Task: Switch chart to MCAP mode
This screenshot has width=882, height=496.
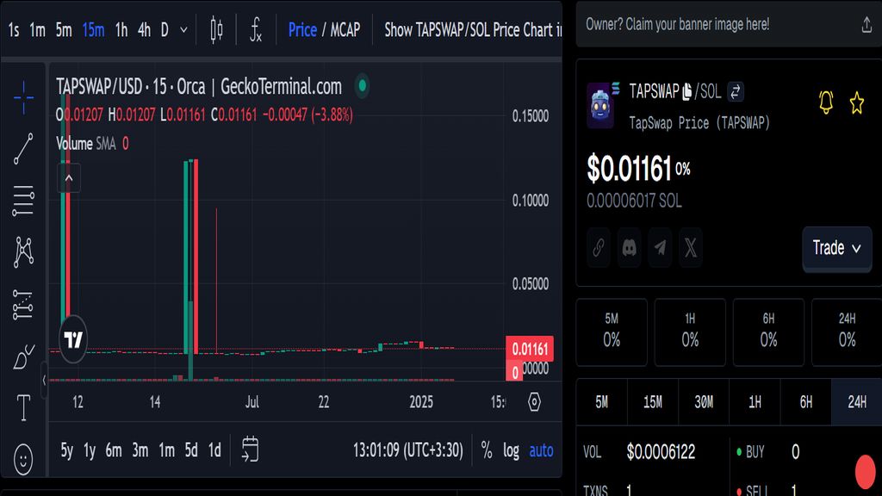Action: coord(345,30)
